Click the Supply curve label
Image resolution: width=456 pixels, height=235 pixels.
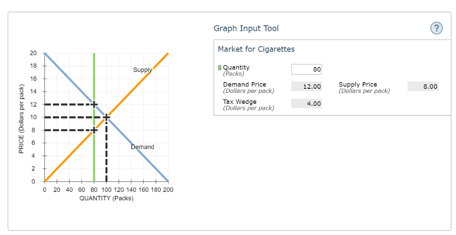tap(143, 70)
